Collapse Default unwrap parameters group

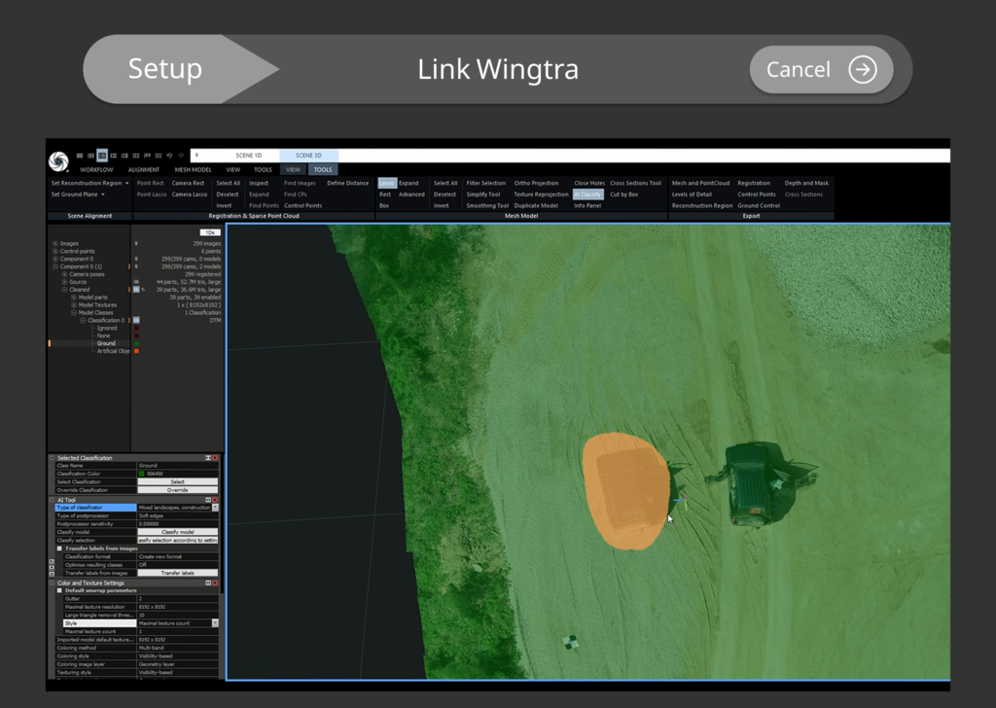click(59, 590)
